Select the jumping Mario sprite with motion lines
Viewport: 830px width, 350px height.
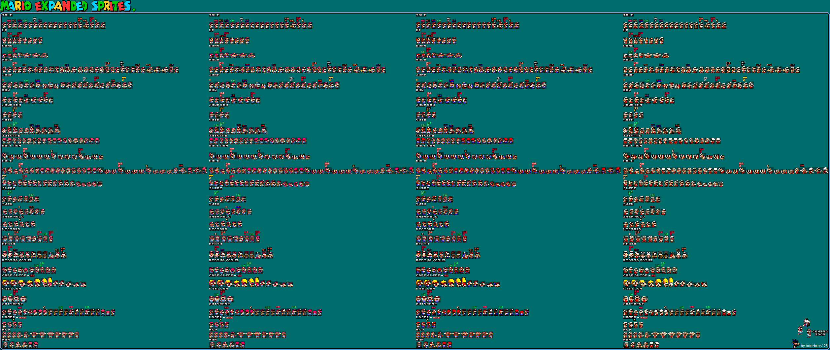[x=800, y=331]
